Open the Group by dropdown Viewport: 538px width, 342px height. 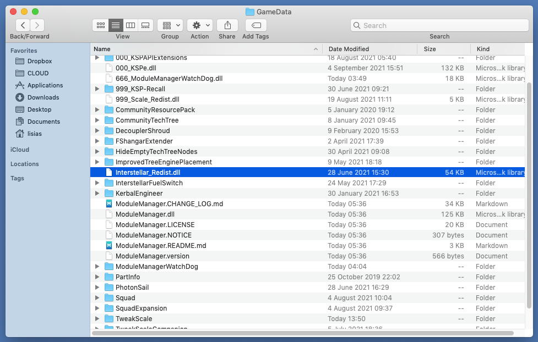click(170, 25)
